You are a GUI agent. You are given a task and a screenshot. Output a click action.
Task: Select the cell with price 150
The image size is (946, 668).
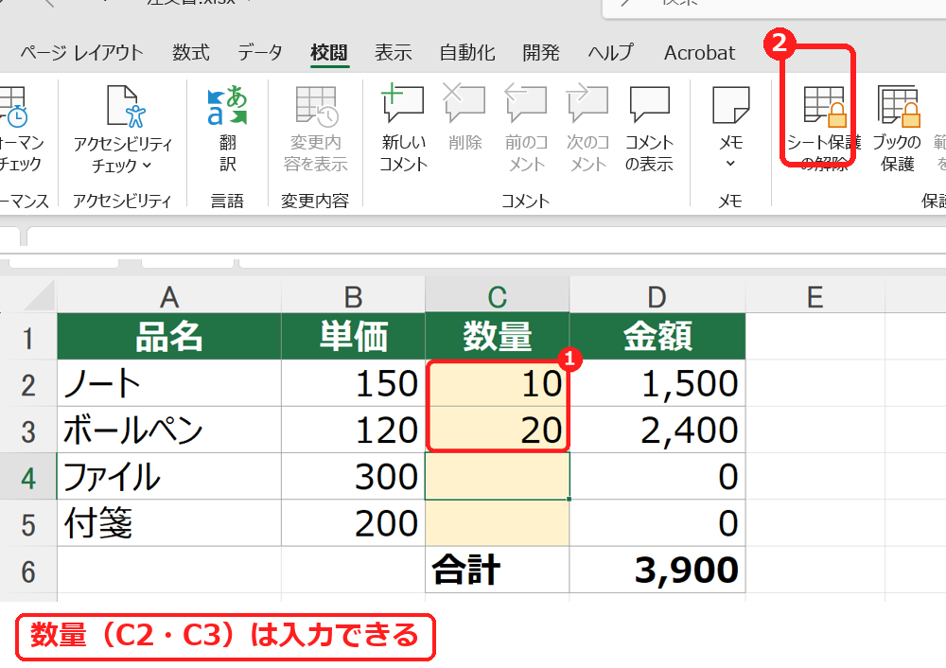(353, 383)
